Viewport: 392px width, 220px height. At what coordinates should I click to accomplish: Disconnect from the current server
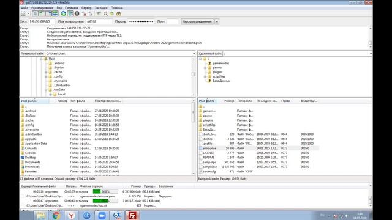84,13
